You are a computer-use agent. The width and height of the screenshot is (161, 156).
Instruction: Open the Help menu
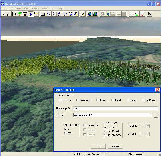[60, 8]
